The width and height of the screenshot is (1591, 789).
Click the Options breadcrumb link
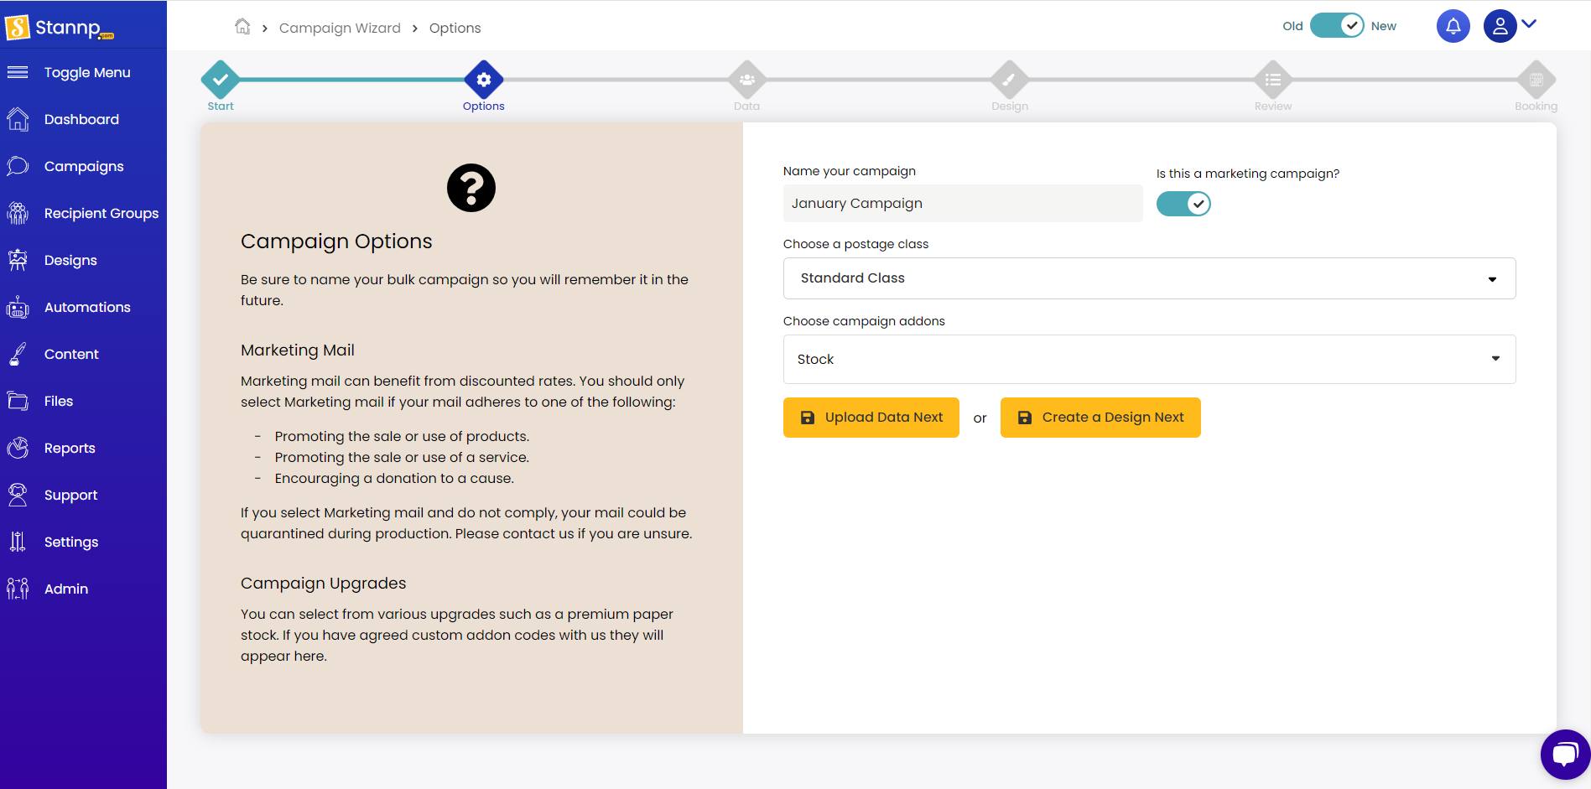455,28
